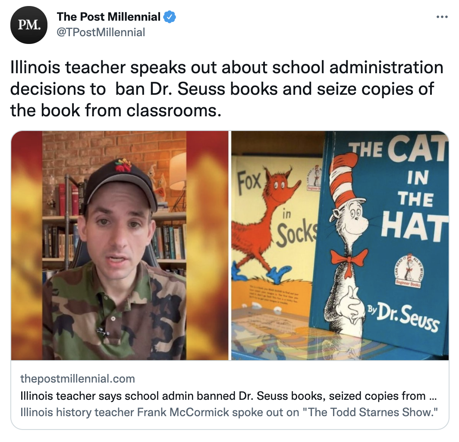Visit the @TPostMillennial handle
The width and height of the screenshot is (459, 442).
click(101, 32)
